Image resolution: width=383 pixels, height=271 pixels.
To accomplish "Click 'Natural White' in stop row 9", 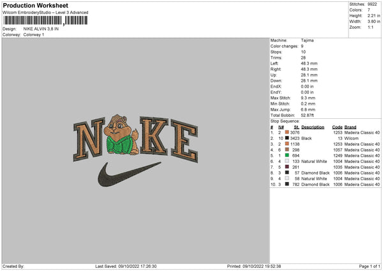I will click(314, 178).
